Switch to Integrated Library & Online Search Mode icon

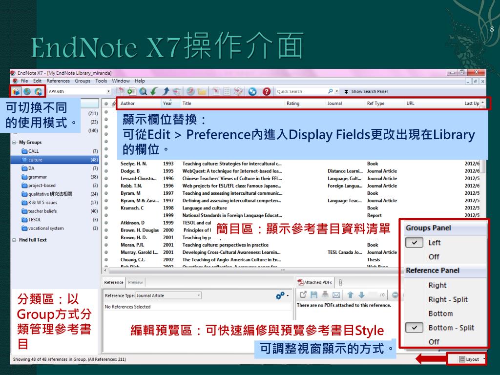coord(38,91)
